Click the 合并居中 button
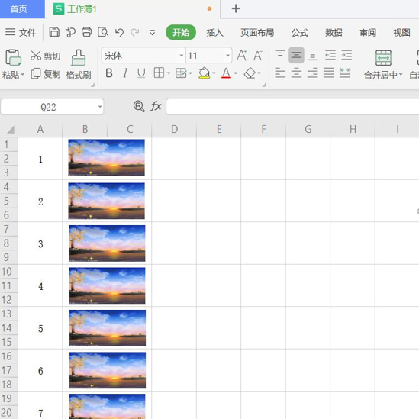 (383, 64)
